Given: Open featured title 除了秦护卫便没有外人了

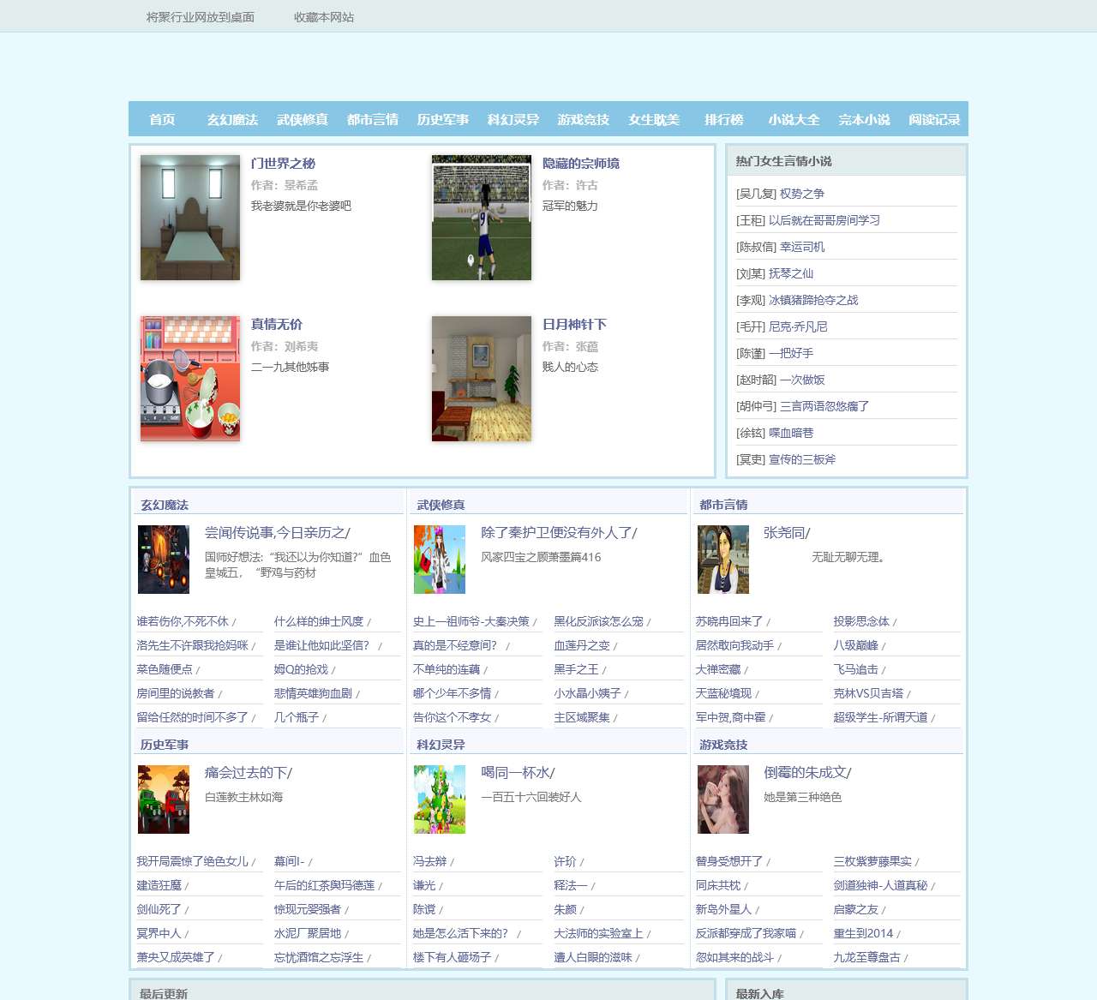Looking at the screenshot, I should pyautogui.click(x=555, y=533).
